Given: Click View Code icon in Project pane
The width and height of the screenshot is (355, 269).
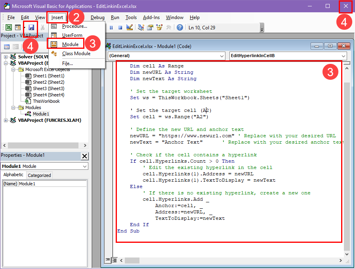Looking at the screenshot, I should pos(7,47).
